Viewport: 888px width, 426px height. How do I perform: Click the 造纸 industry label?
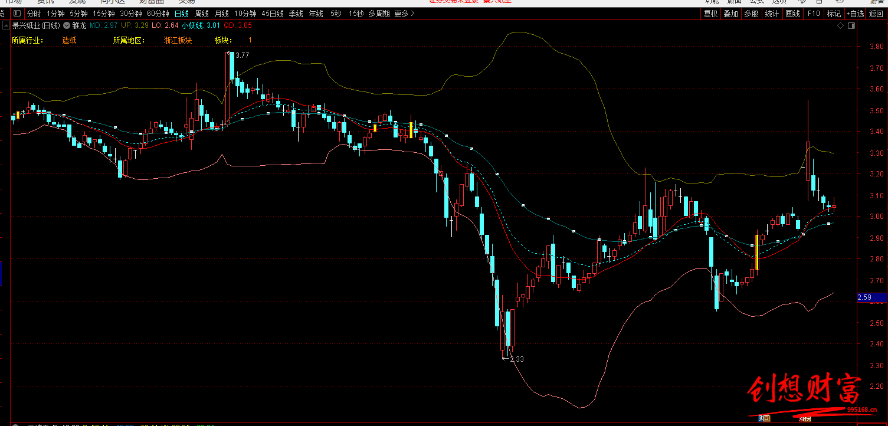click(69, 40)
